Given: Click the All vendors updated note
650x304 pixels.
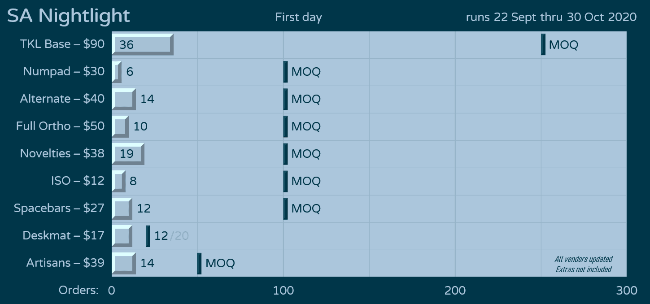Looking at the screenshot, I should click(x=583, y=259).
